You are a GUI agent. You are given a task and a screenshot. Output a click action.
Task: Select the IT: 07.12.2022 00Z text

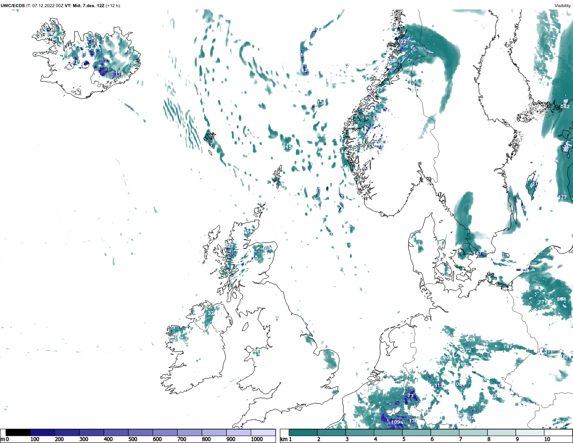45,5
